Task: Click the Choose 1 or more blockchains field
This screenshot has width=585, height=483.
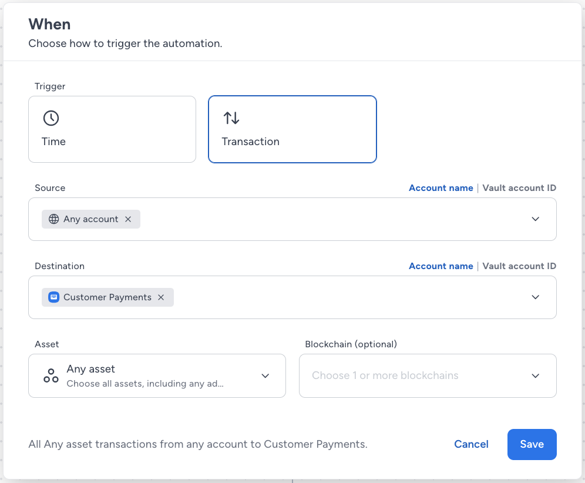Action: click(428, 375)
